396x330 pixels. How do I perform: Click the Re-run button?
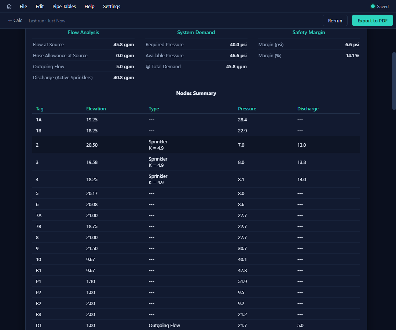point(335,21)
